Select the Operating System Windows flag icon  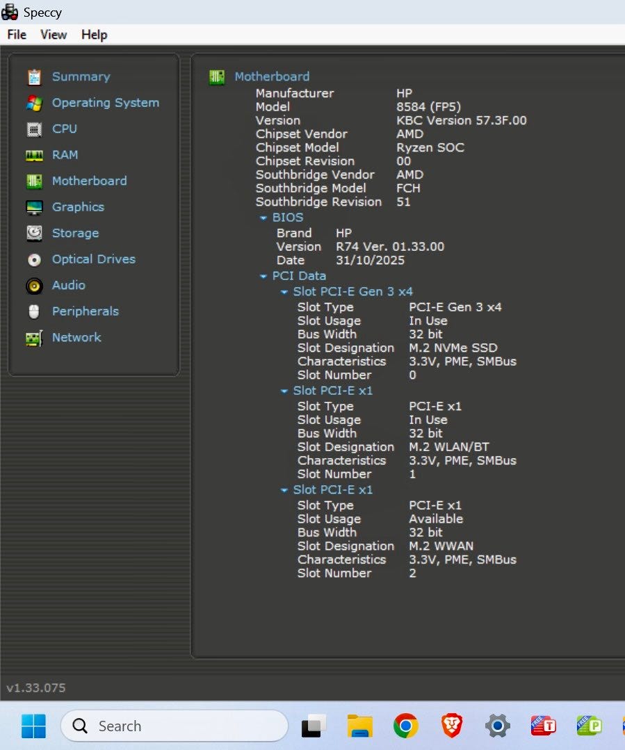34,103
